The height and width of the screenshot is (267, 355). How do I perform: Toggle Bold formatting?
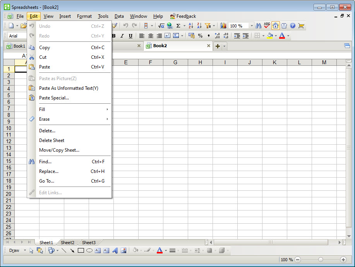(x=114, y=36)
